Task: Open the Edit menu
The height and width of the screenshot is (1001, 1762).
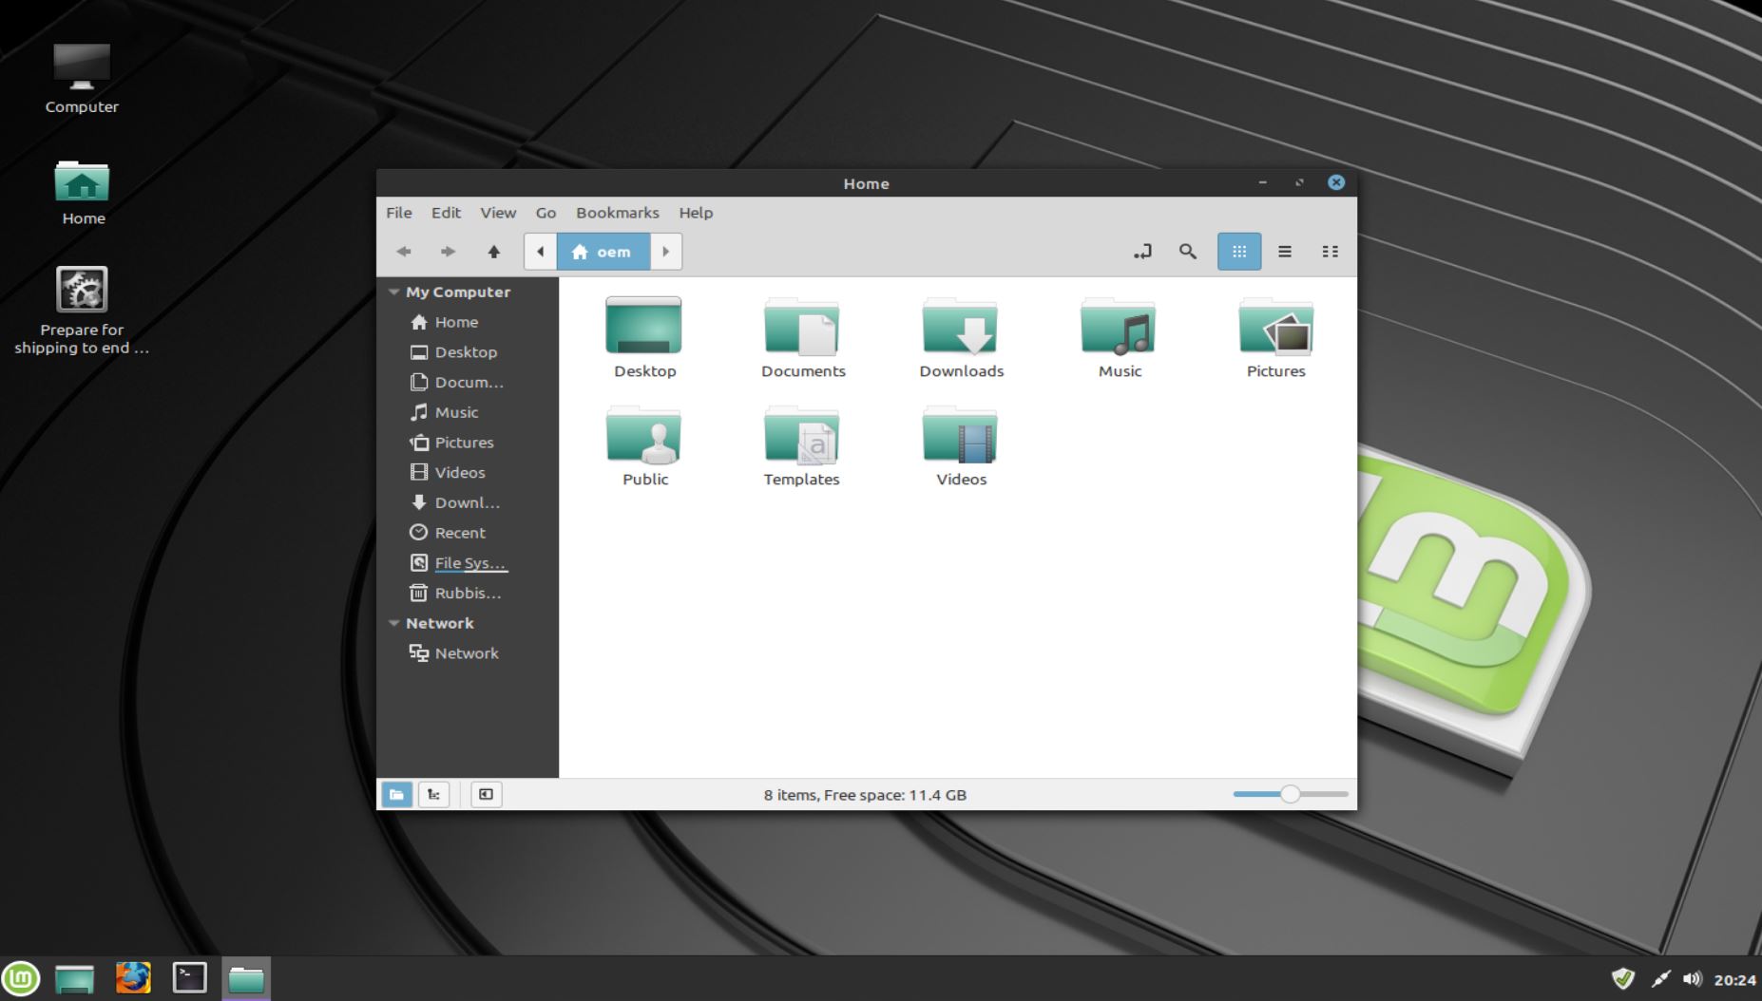Action: point(445,213)
